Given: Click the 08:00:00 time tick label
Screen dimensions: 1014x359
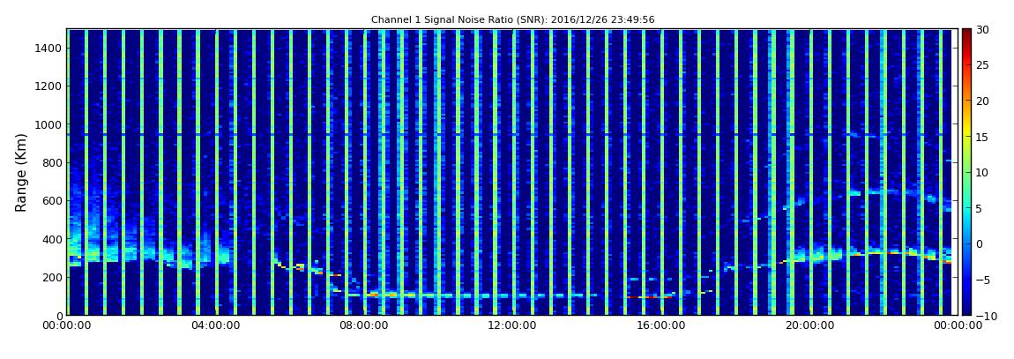Looking at the screenshot, I should tap(364, 325).
